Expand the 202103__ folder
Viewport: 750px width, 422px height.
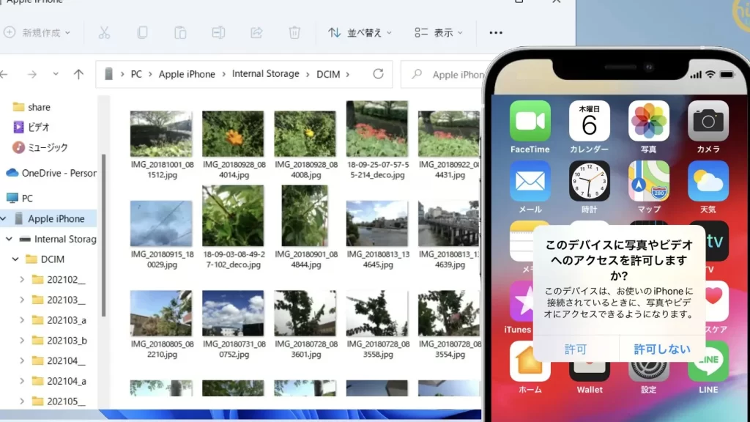point(22,300)
